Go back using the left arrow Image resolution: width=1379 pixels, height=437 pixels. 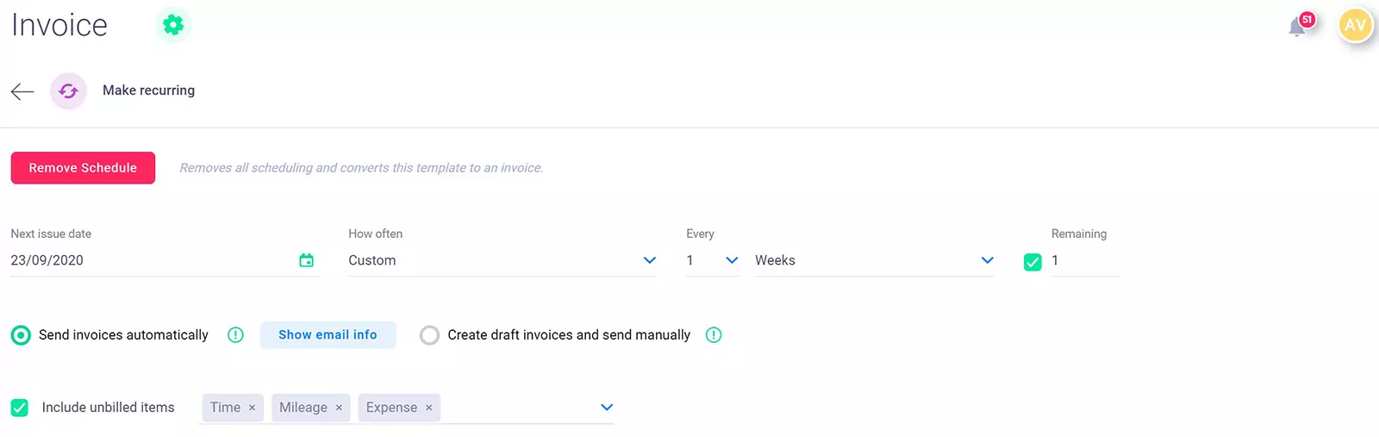[x=22, y=91]
